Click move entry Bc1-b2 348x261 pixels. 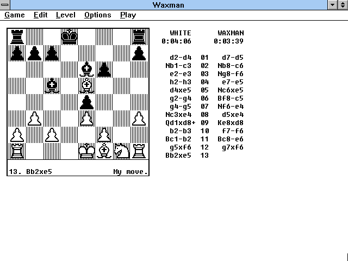coord(178,139)
